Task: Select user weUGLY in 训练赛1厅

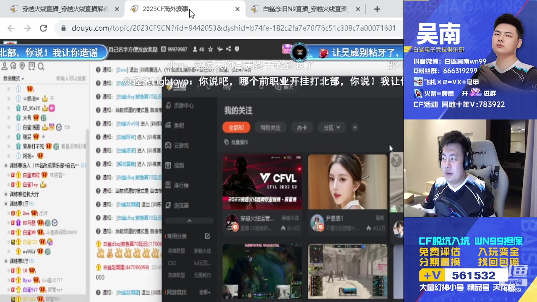Action: point(30,251)
